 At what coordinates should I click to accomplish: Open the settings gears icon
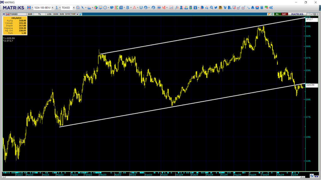click(271, 7)
